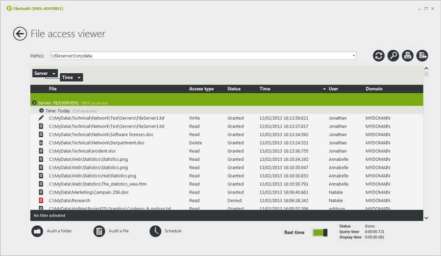This screenshot has width=441, height=256.
Task: Sort by the User column header
Action: (x=333, y=89)
